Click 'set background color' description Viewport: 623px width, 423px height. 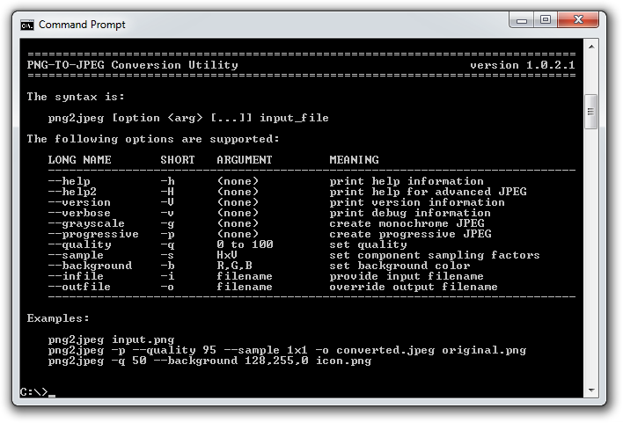(399, 266)
